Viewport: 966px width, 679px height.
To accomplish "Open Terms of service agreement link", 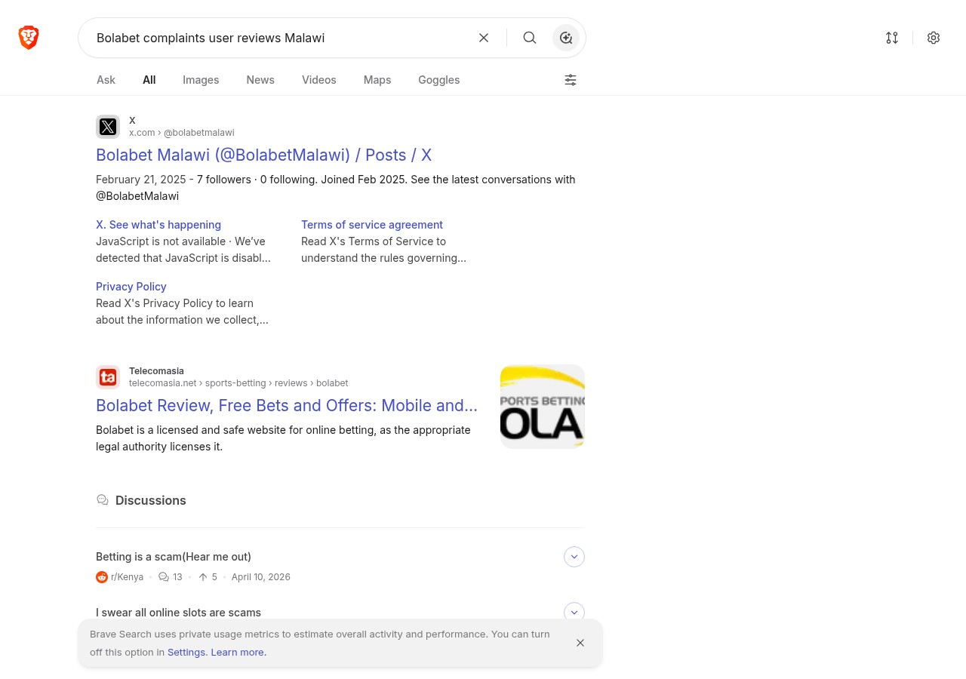I will (x=372, y=225).
